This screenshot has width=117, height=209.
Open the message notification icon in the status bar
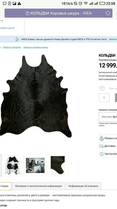click(x=5, y=3)
